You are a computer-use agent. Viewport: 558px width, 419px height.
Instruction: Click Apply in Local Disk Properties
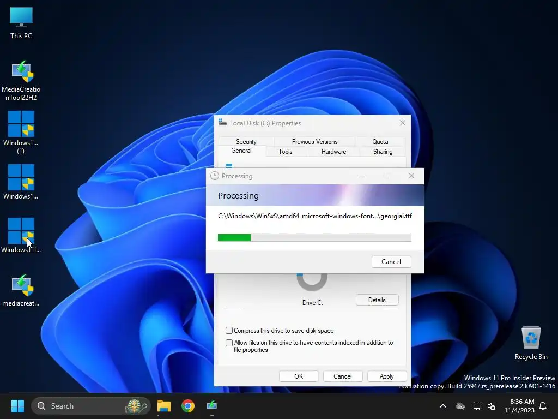pyautogui.click(x=386, y=376)
